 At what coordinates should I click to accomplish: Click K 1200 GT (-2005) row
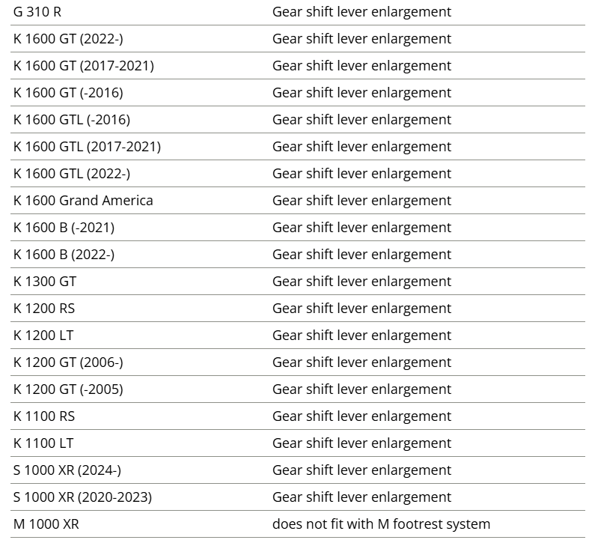(68, 389)
